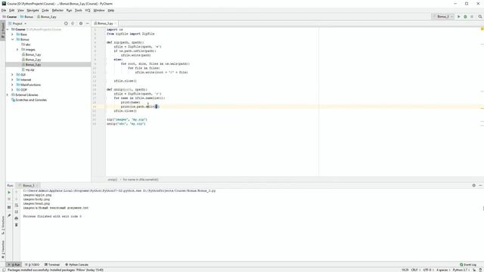
Task: Click the toolbar stop icon near run configuration
Action: [x=472, y=17]
